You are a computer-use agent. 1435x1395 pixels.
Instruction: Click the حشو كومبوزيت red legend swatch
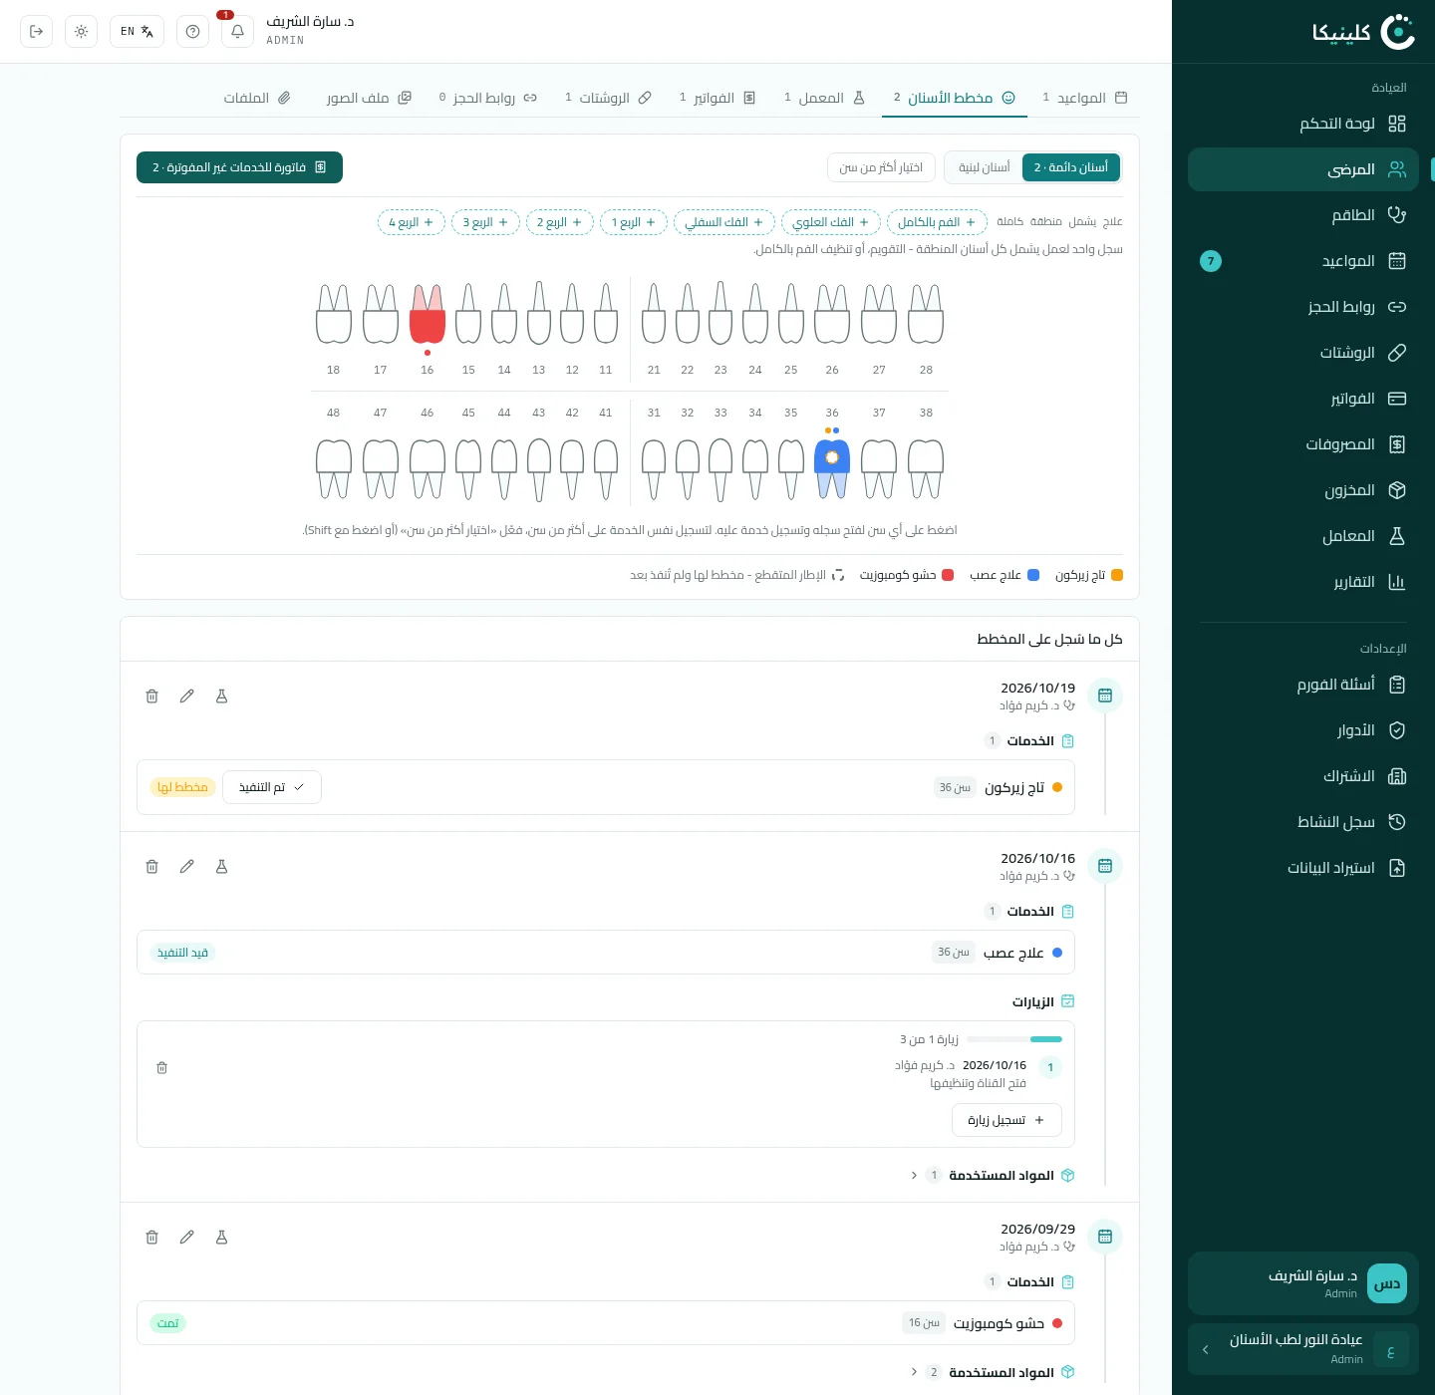click(948, 575)
